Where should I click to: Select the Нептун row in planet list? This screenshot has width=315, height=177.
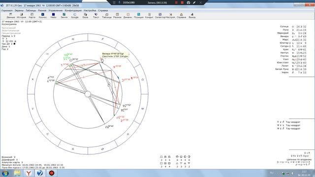click(x=293, y=53)
